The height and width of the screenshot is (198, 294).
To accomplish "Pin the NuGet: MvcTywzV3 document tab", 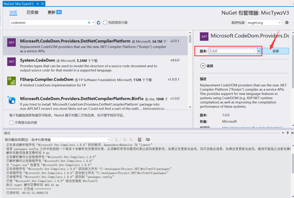I will (38, 4).
